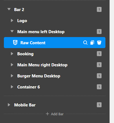Image resolution: width=114 pixels, height=123 pixels.
Task: Expand Main Menu right Desktop
Action: [x=12, y=65]
